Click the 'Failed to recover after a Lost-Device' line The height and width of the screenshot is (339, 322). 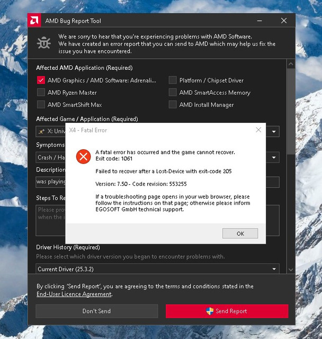pyautogui.click(x=163, y=171)
